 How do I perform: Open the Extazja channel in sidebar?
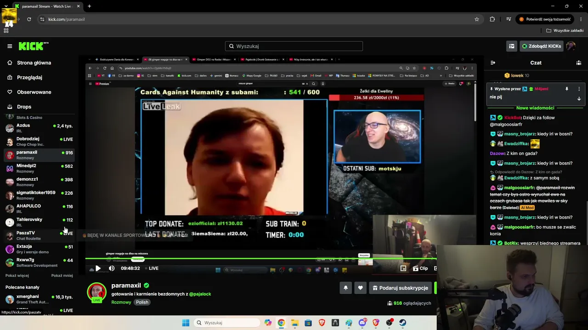(x=39, y=249)
